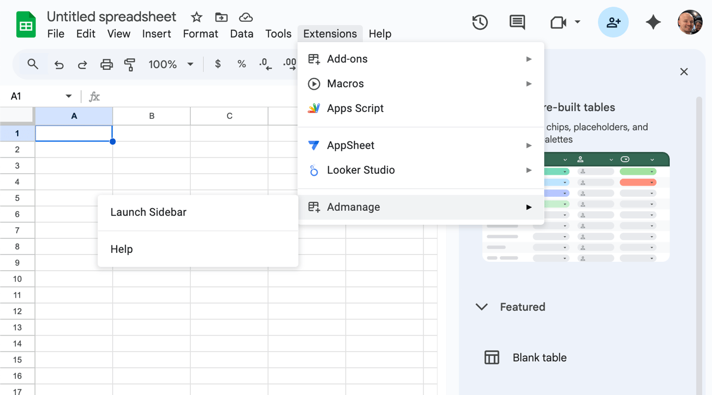Screen dimensions: 712x395
Task: Open the Edit menu
Action: [x=85, y=34]
